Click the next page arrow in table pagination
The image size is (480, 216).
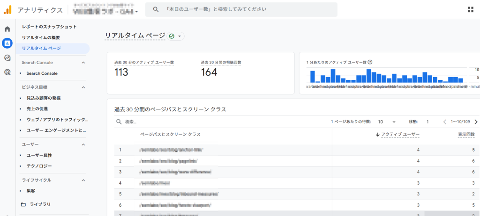476,122
